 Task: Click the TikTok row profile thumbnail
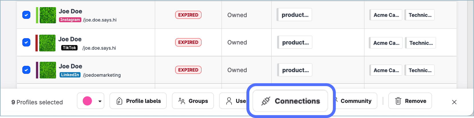click(x=47, y=43)
